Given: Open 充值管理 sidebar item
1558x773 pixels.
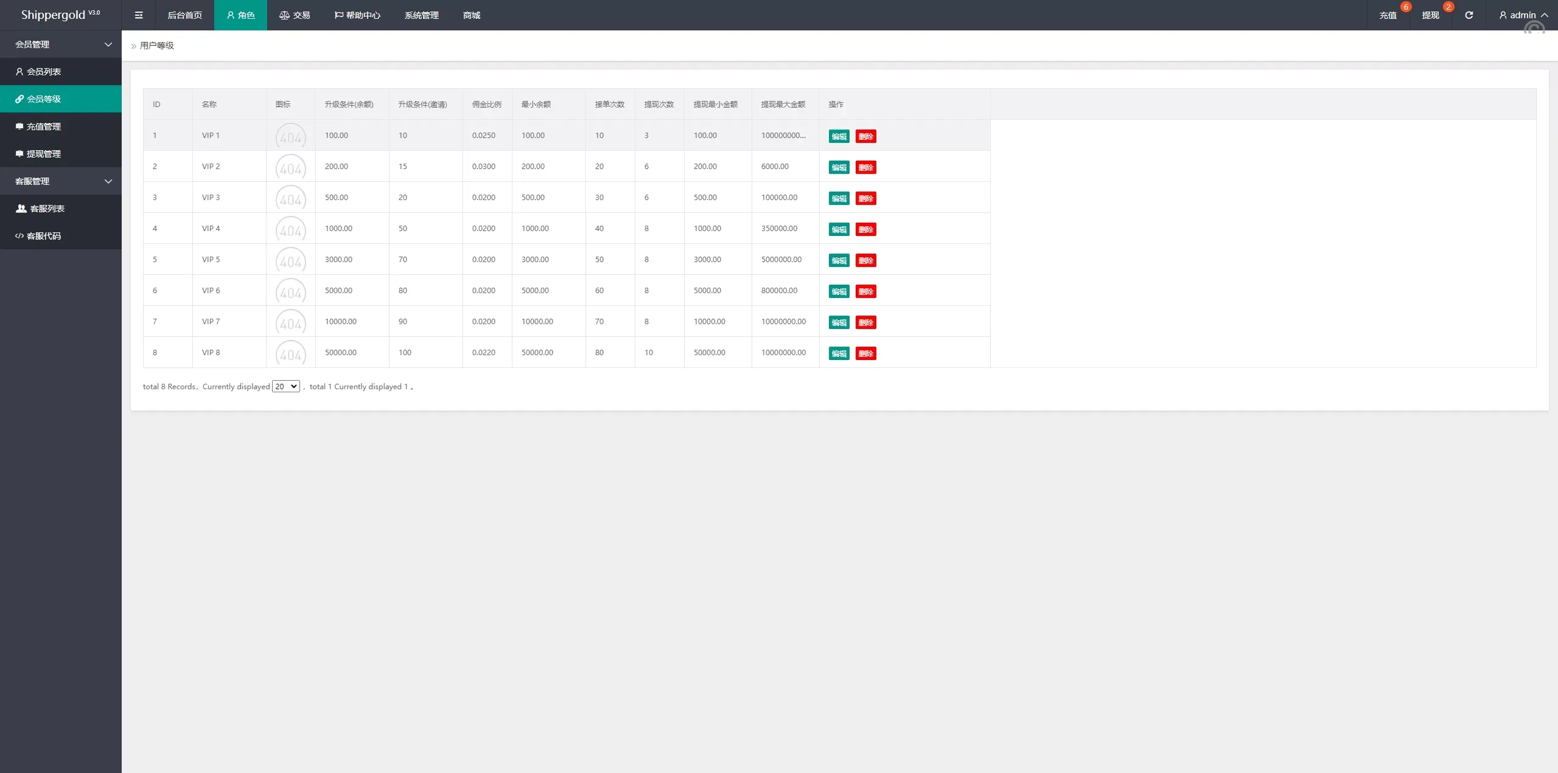Looking at the screenshot, I should [43, 127].
